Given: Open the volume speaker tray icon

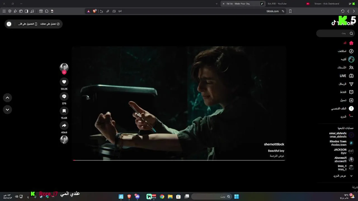Looking at the screenshot, I should tap(17, 197).
